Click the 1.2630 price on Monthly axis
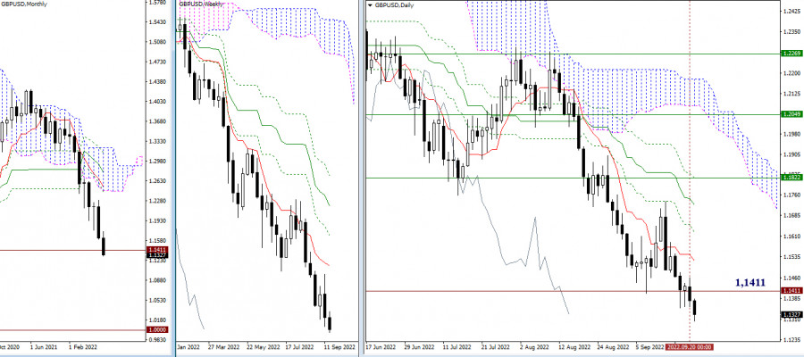This screenshot has width=804, height=357. click(x=155, y=181)
